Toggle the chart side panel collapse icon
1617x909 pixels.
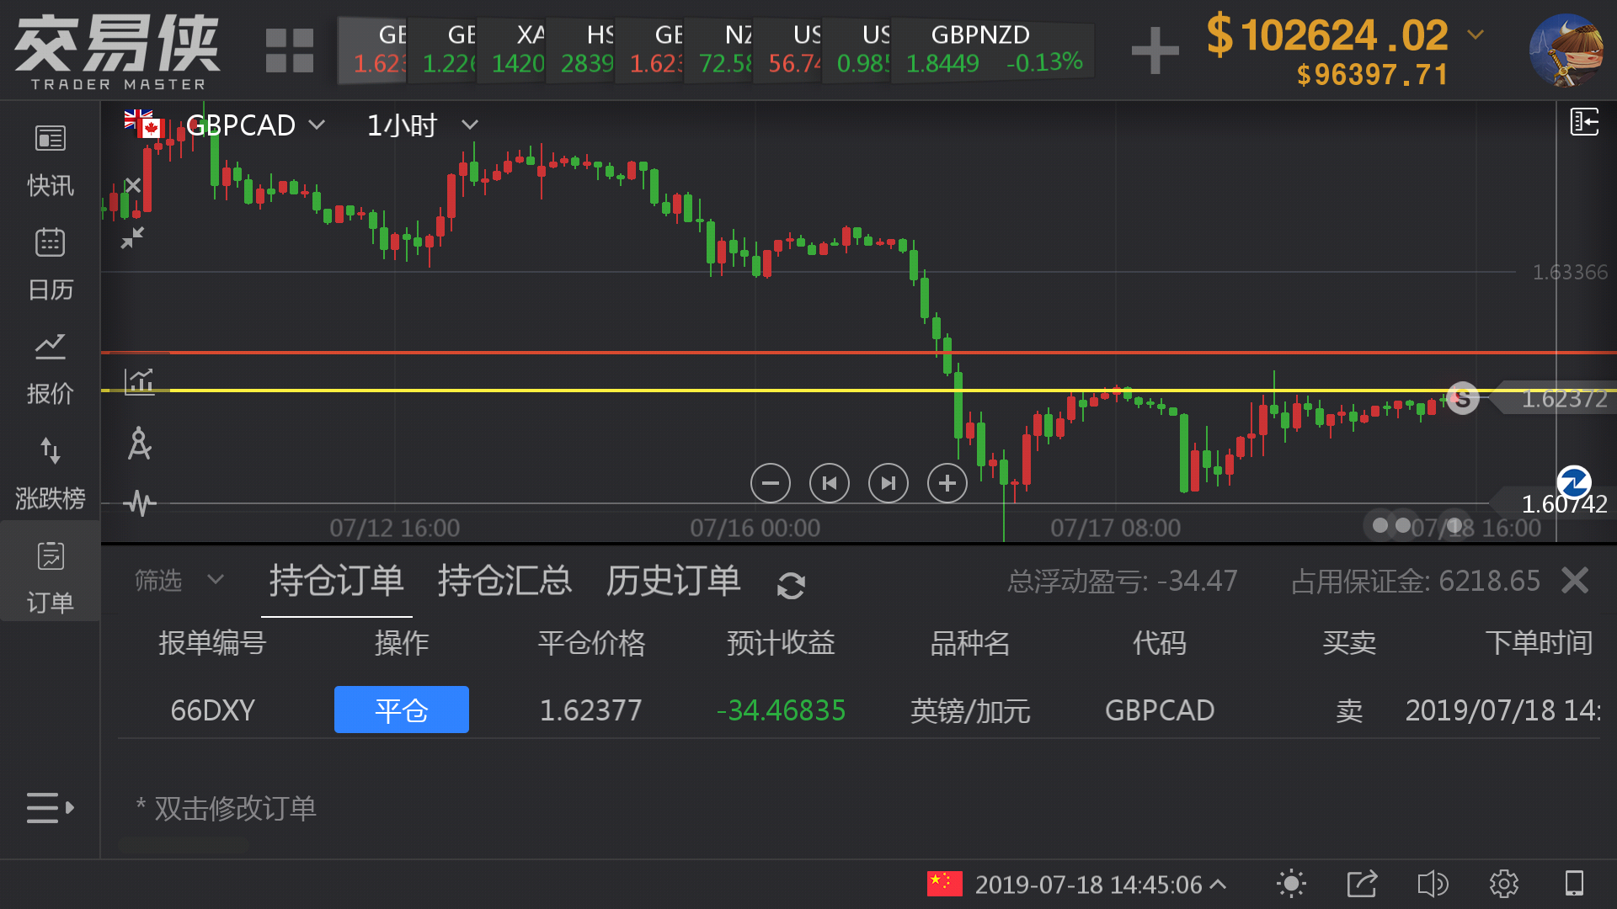[1584, 122]
